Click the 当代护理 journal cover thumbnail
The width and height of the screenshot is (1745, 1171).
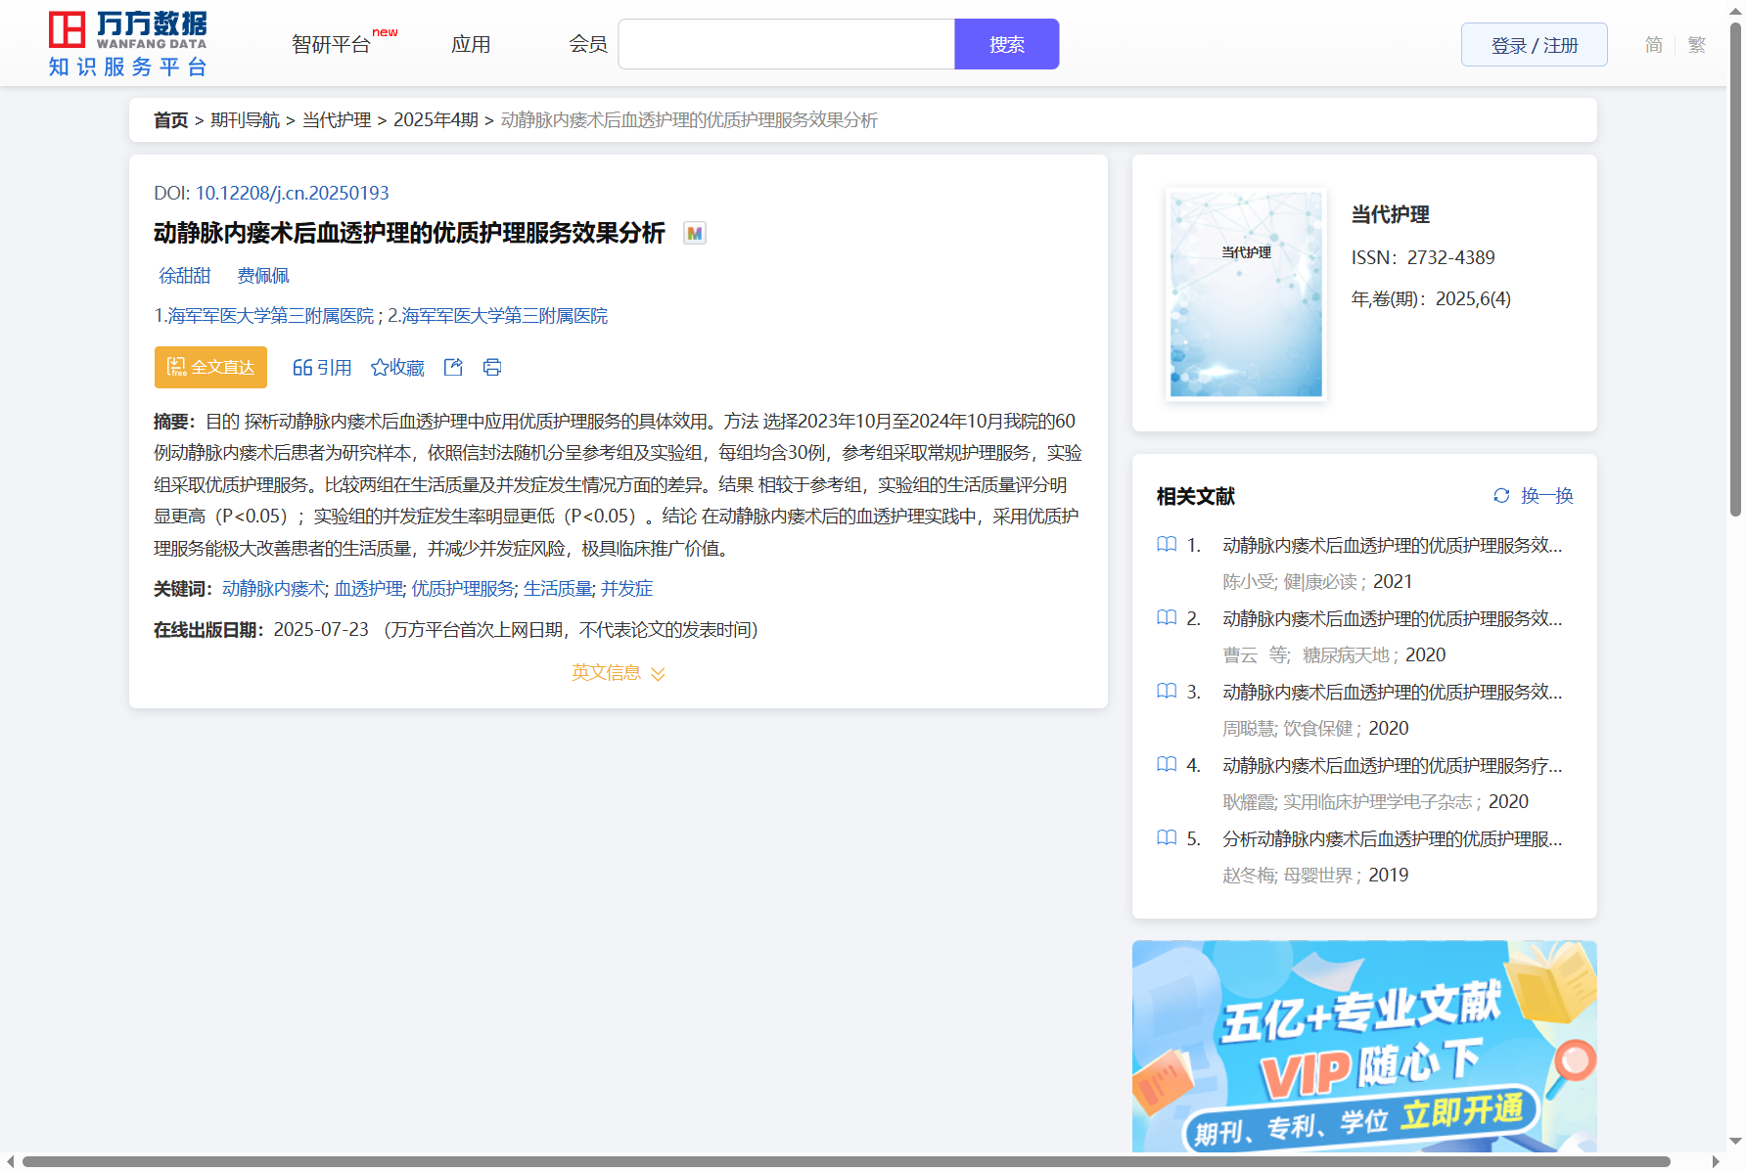click(1246, 293)
